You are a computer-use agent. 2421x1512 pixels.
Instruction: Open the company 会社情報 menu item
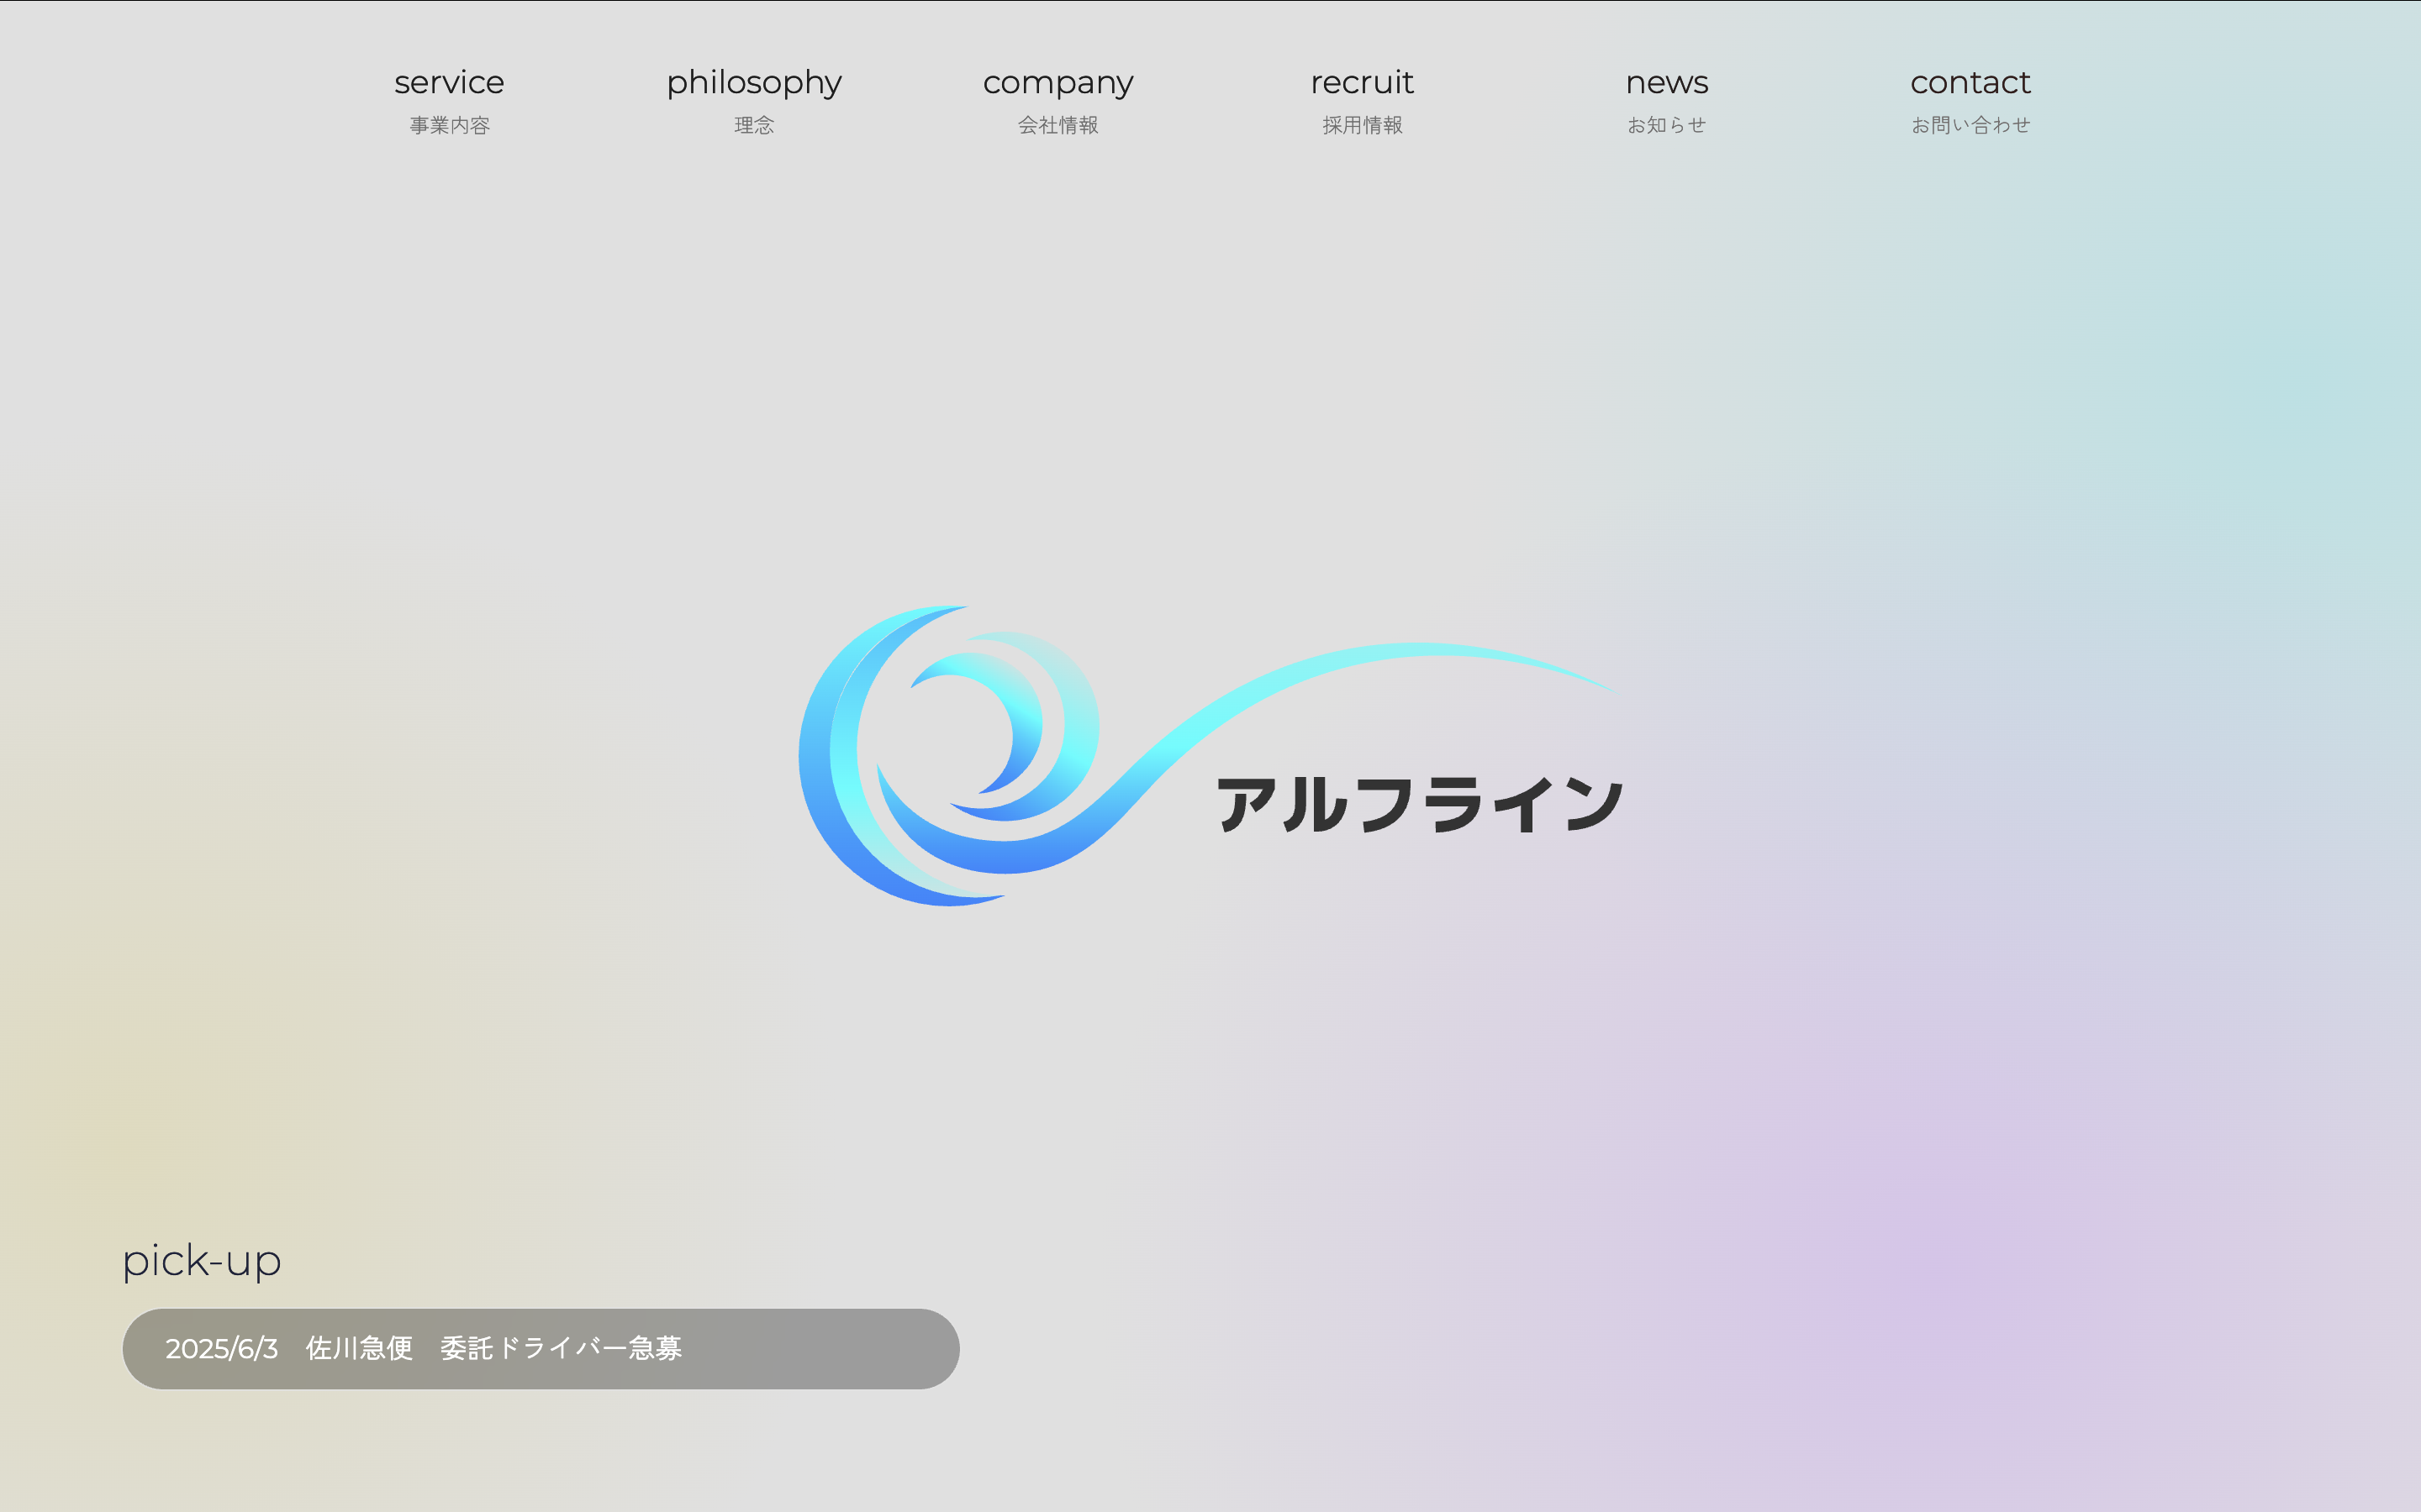tap(1058, 100)
